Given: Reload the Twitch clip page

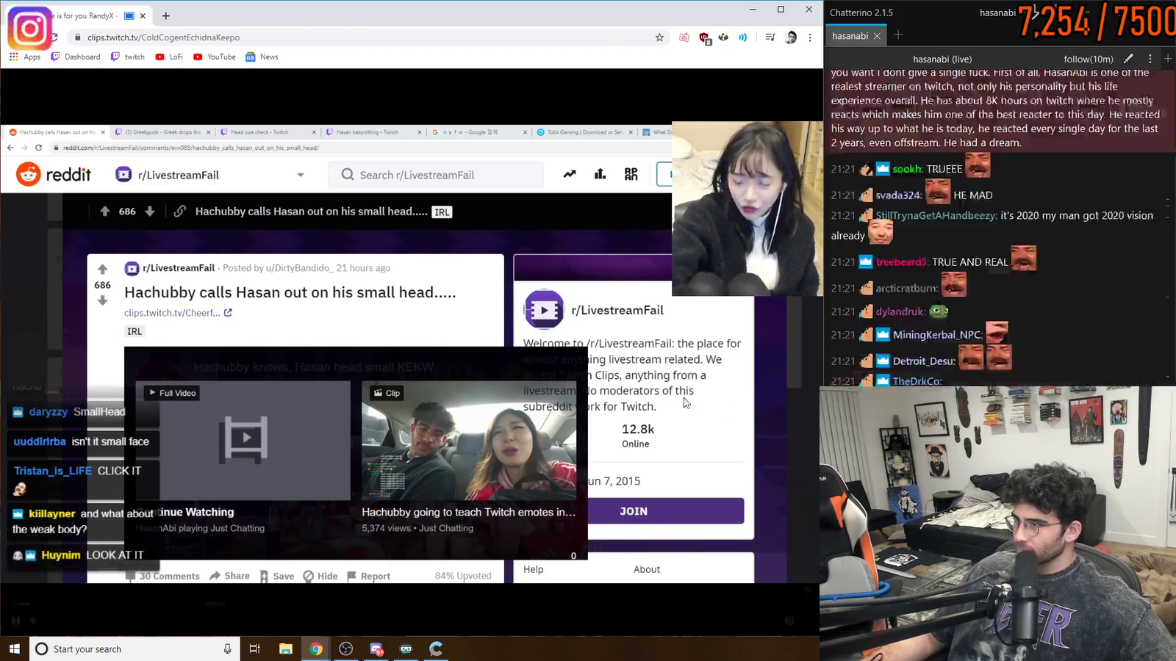Looking at the screenshot, I should pos(54,37).
